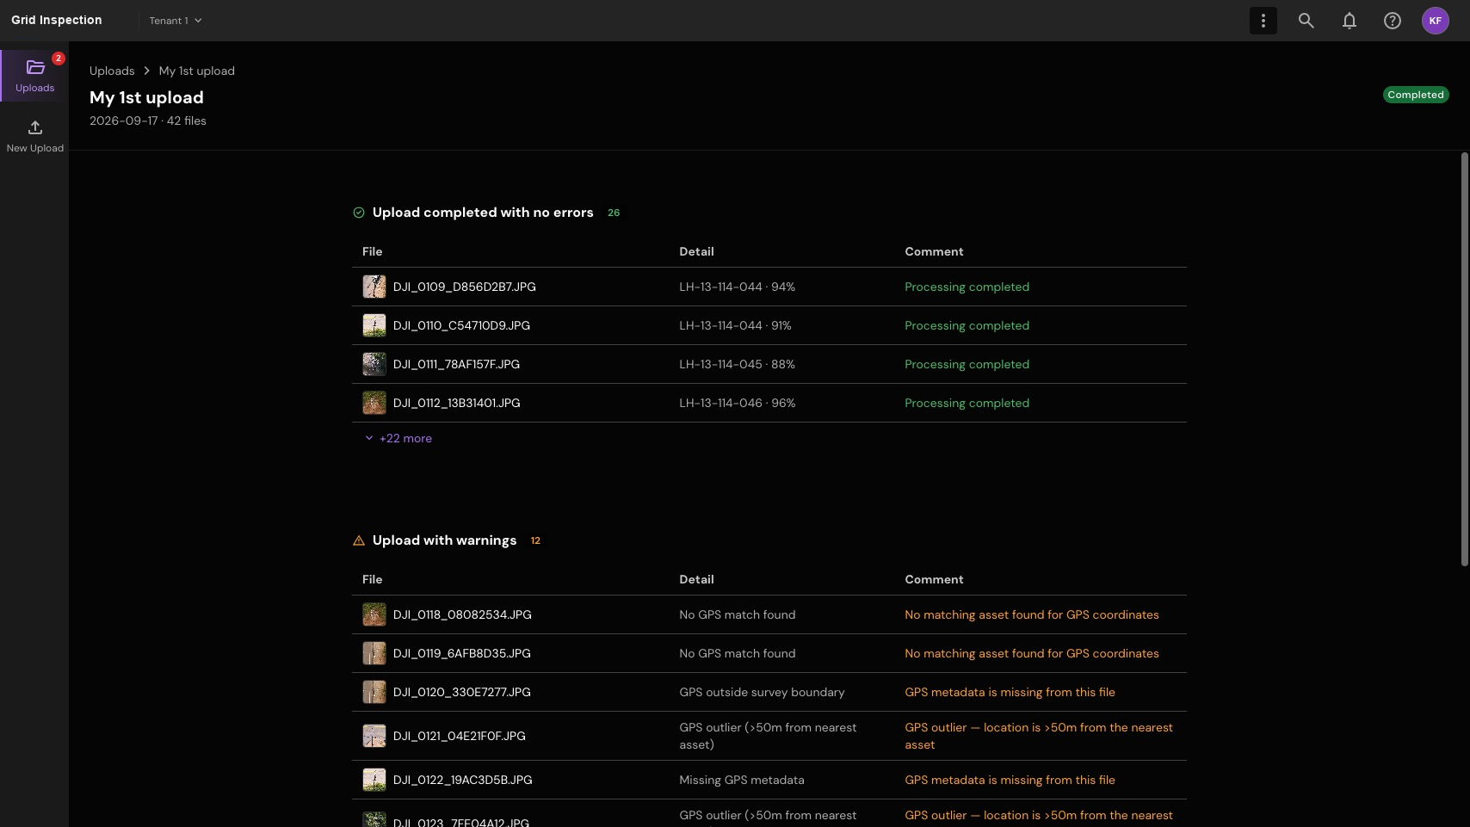The width and height of the screenshot is (1470, 827).
Task: Open notifications bell
Action: (1349, 21)
